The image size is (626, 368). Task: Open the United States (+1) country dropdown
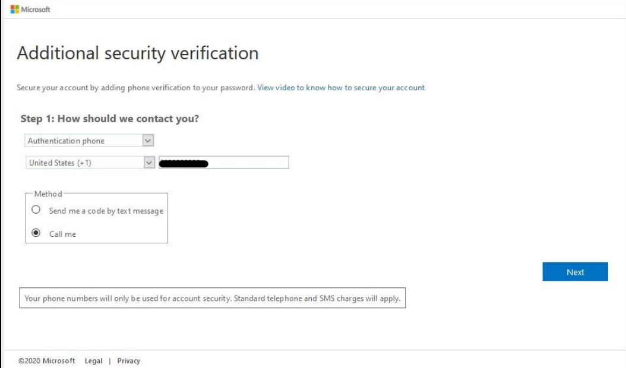point(90,163)
